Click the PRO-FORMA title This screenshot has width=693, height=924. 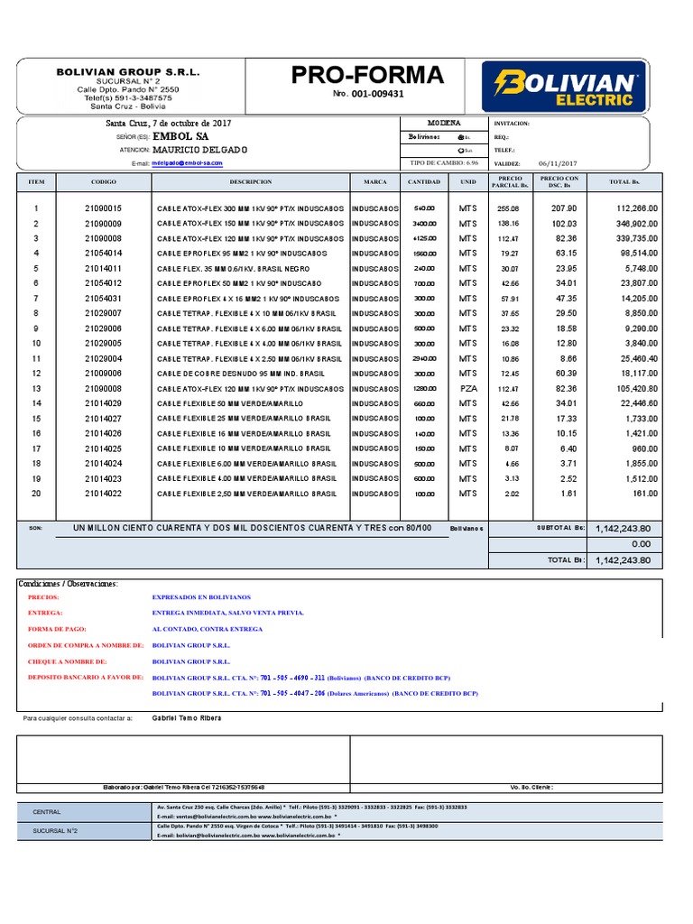click(x=368, y=75)
